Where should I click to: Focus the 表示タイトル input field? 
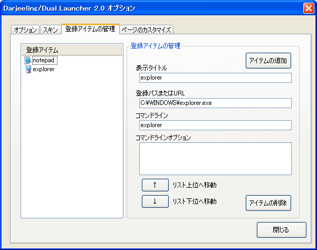215,78
